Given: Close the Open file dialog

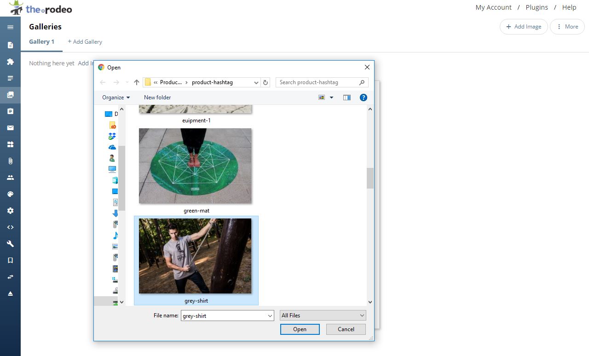Looking at the screenshot, I should pos(367,67).
